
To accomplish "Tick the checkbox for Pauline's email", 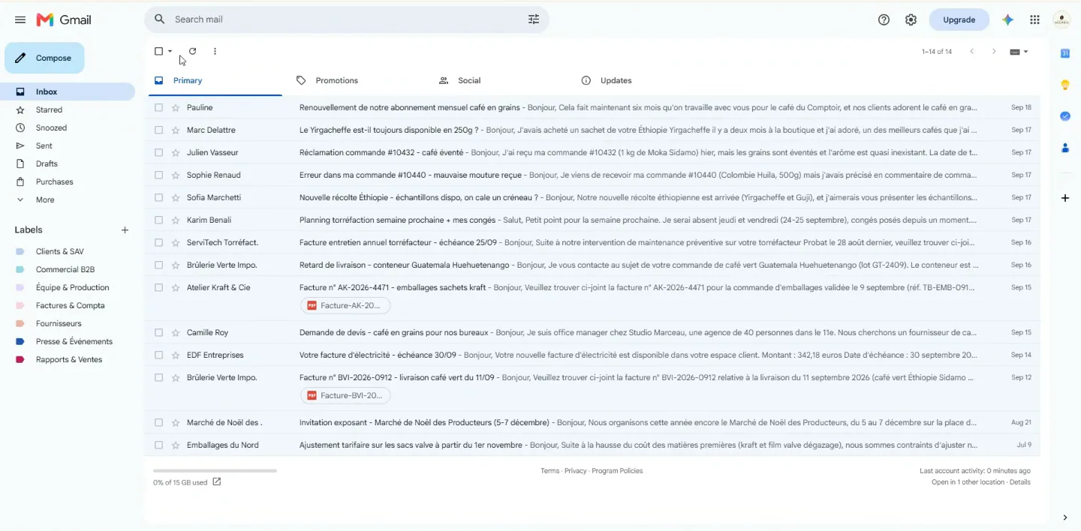I will (158, 107).
